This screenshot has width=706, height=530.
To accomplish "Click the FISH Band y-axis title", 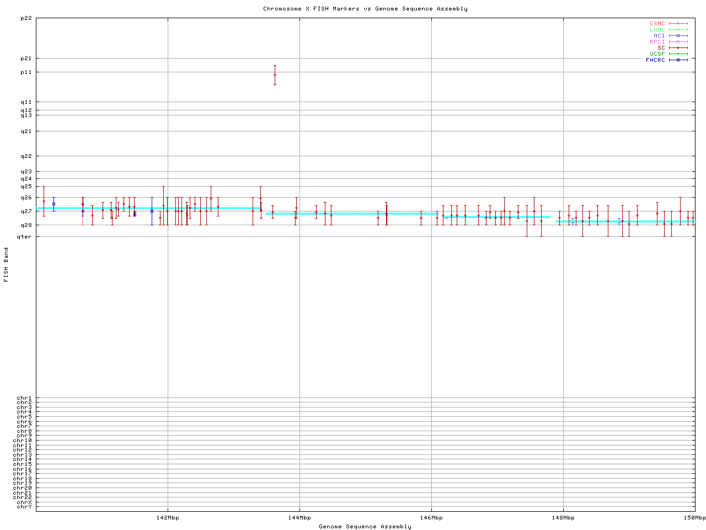I will point(7,264).
